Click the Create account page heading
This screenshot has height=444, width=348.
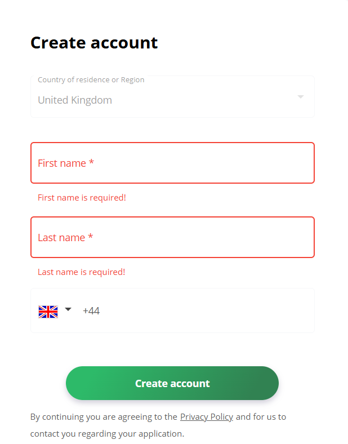(94, 43)
